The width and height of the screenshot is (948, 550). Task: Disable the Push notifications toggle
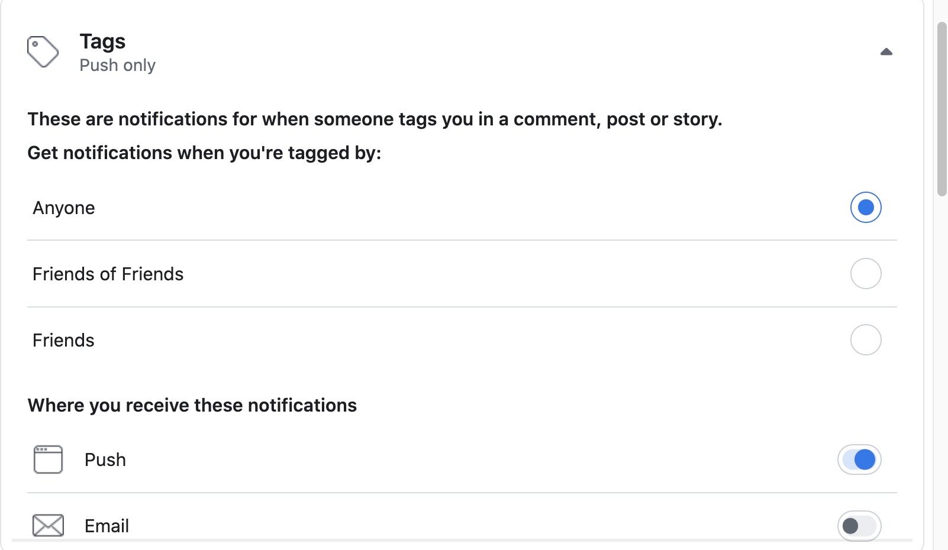click(859, 460)
